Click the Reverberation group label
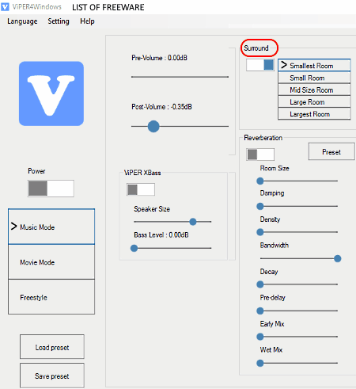This screenshot has width=356, height=389. point(263,138)
